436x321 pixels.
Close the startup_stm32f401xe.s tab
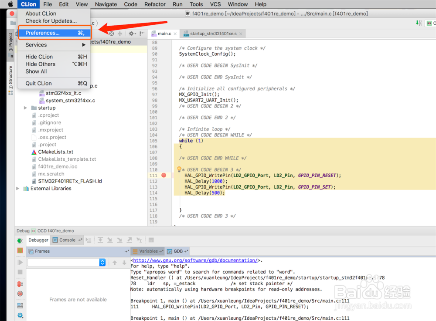[241, 34]
